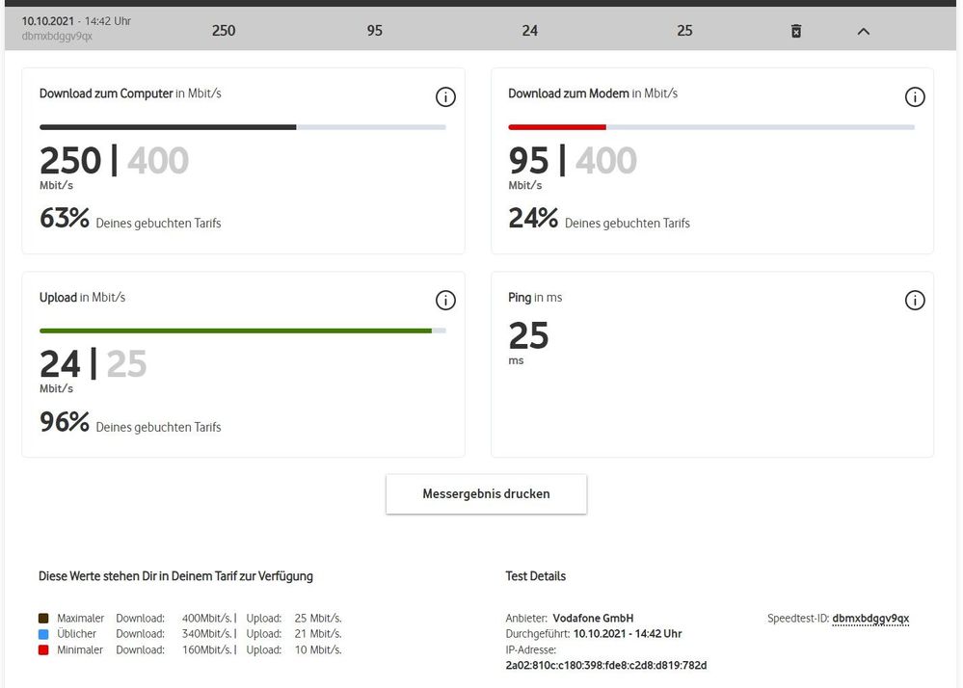This screenshot has height=688, width=963.
Task: Select the 10.10.2021 - 14:42 Uhr header entry
Action: click(75, 21)
